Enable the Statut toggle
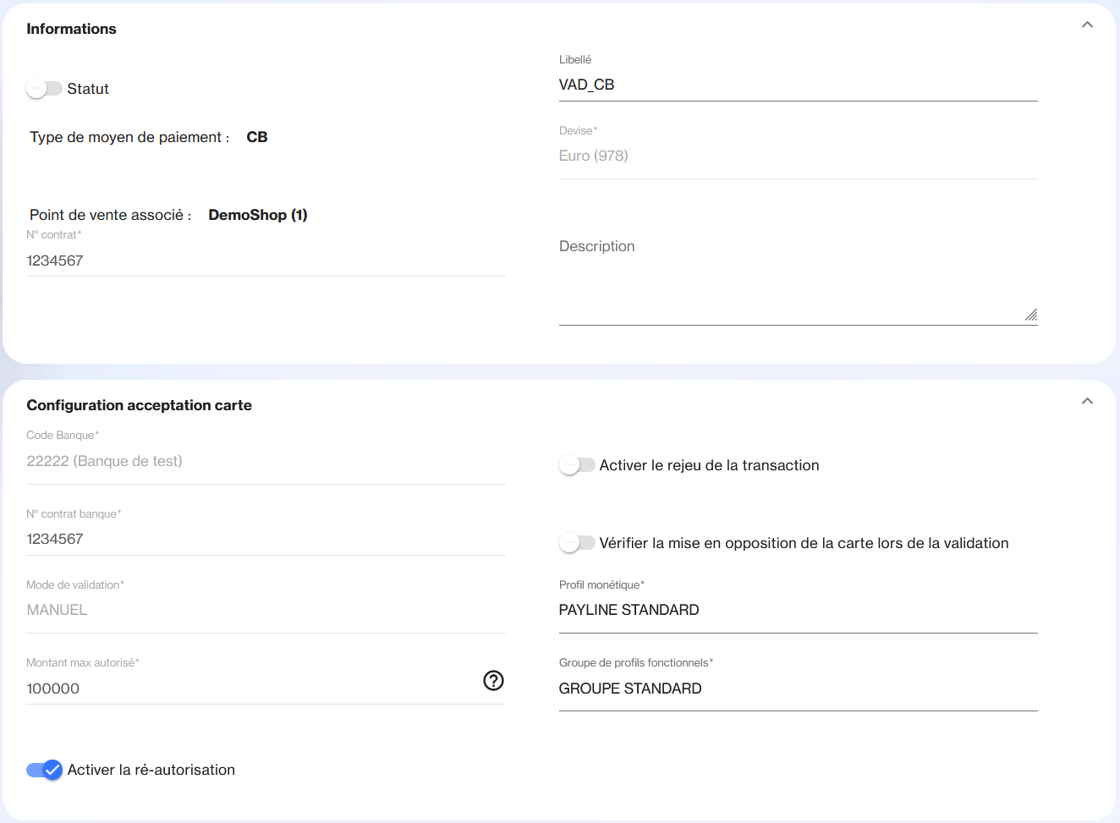This screenshot has height=823, width=1120. pyautogui.click(x=44, y=88)
